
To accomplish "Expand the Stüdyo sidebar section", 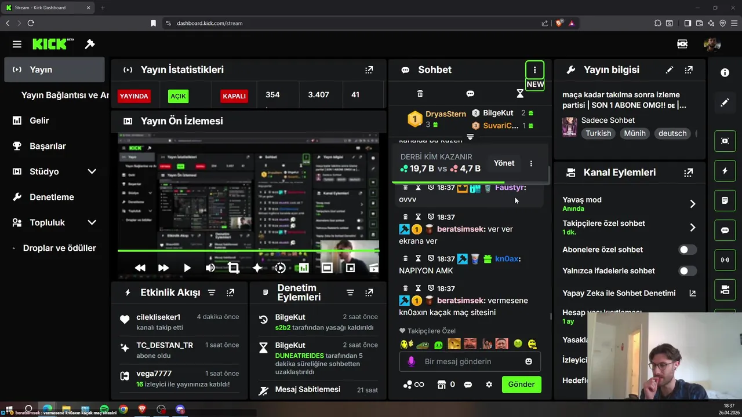I will pos(92,171).
